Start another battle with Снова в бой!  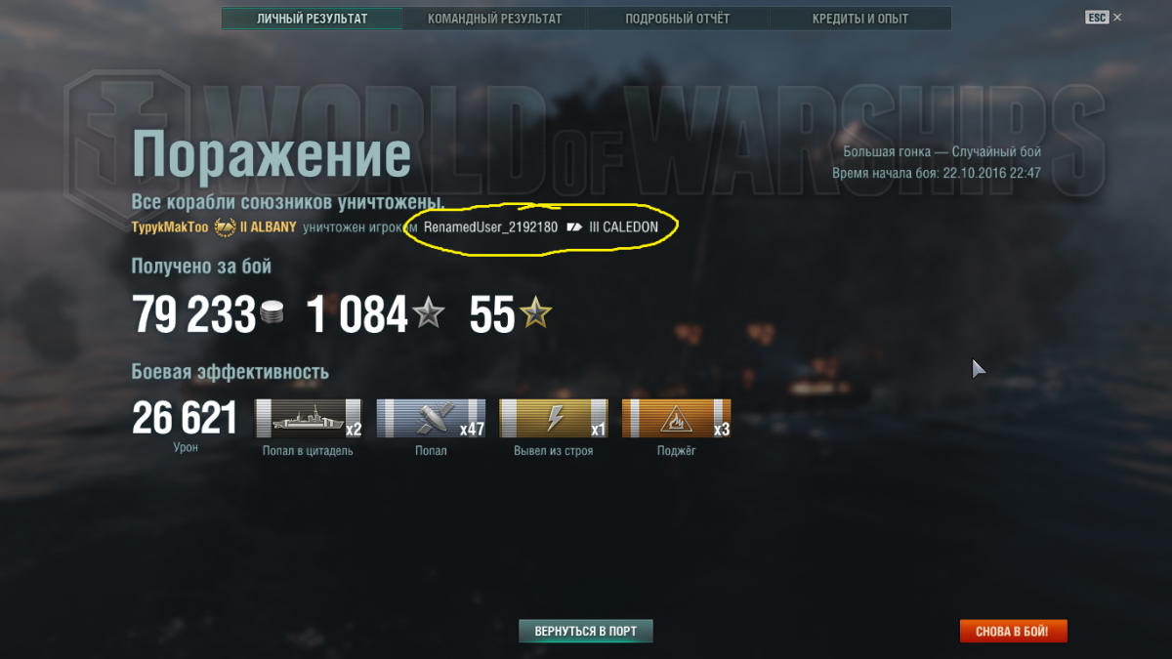point(1013,631)
